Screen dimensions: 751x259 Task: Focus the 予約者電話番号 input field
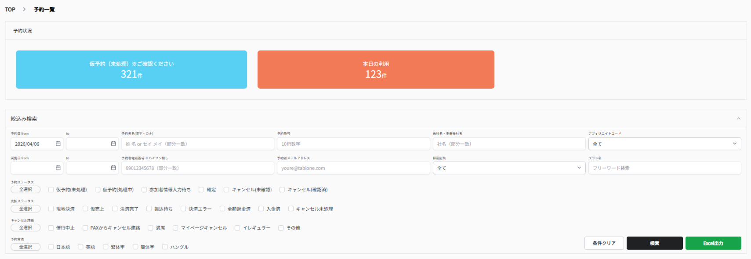click(198, 168)
